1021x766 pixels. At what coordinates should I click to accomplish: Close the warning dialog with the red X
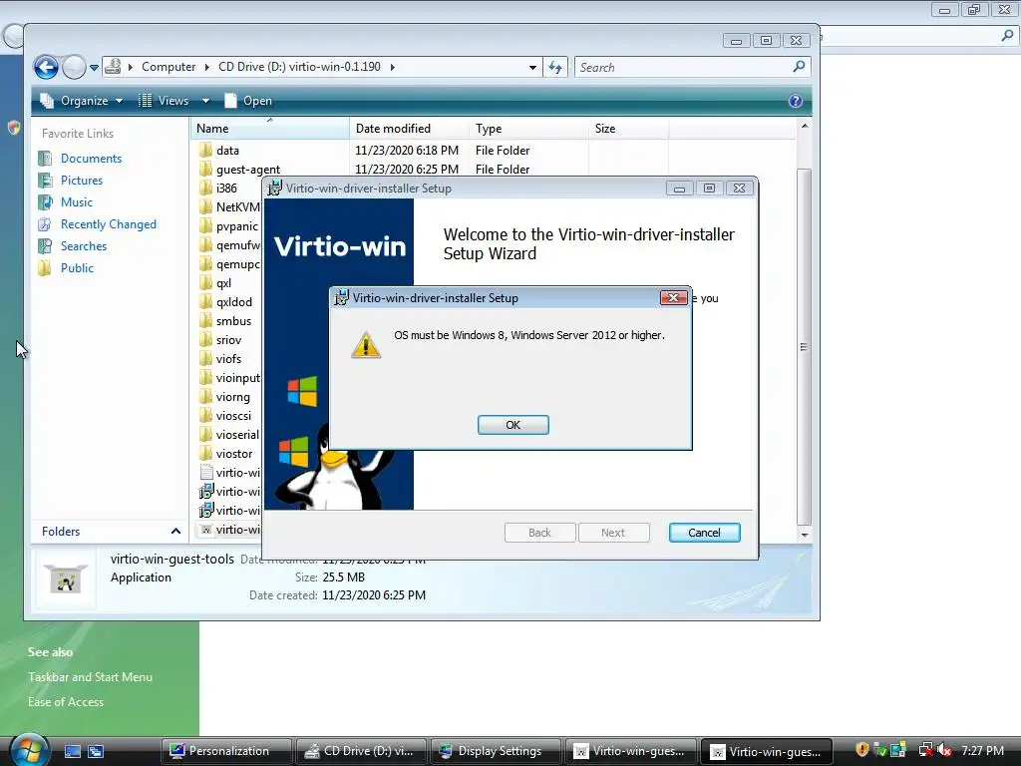[x=673, y=297]
